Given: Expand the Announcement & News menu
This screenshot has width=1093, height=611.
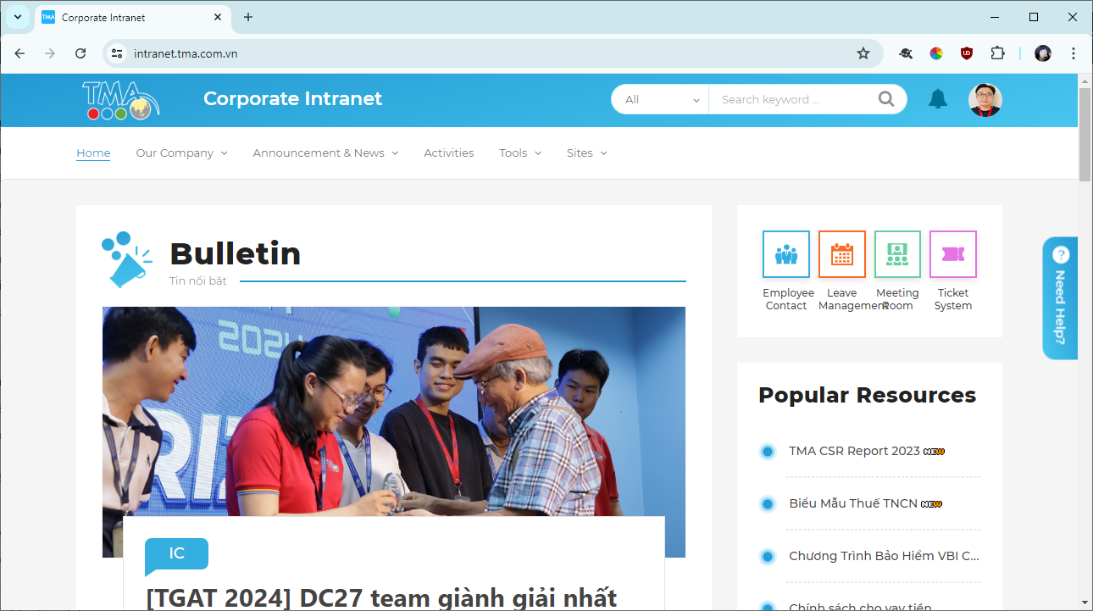Looking at the screenshot, I should tap(325, 153).
